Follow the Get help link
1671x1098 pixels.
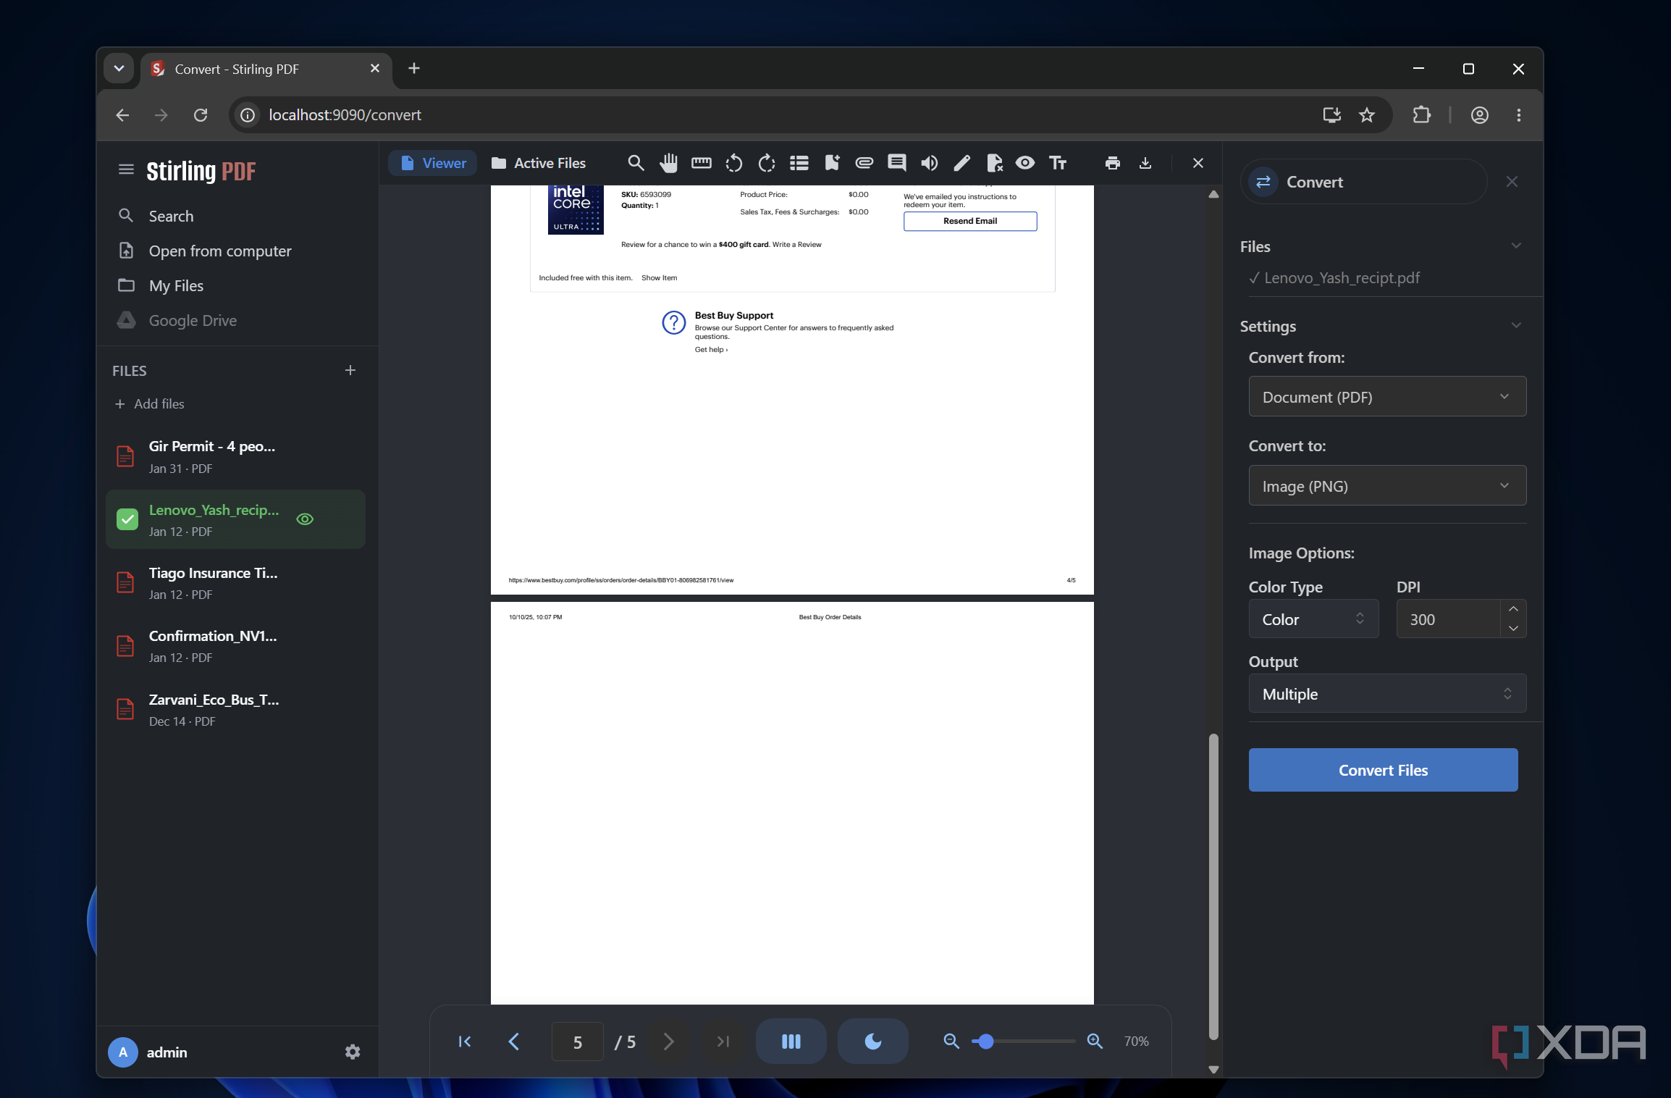click(x=711, y=350)
